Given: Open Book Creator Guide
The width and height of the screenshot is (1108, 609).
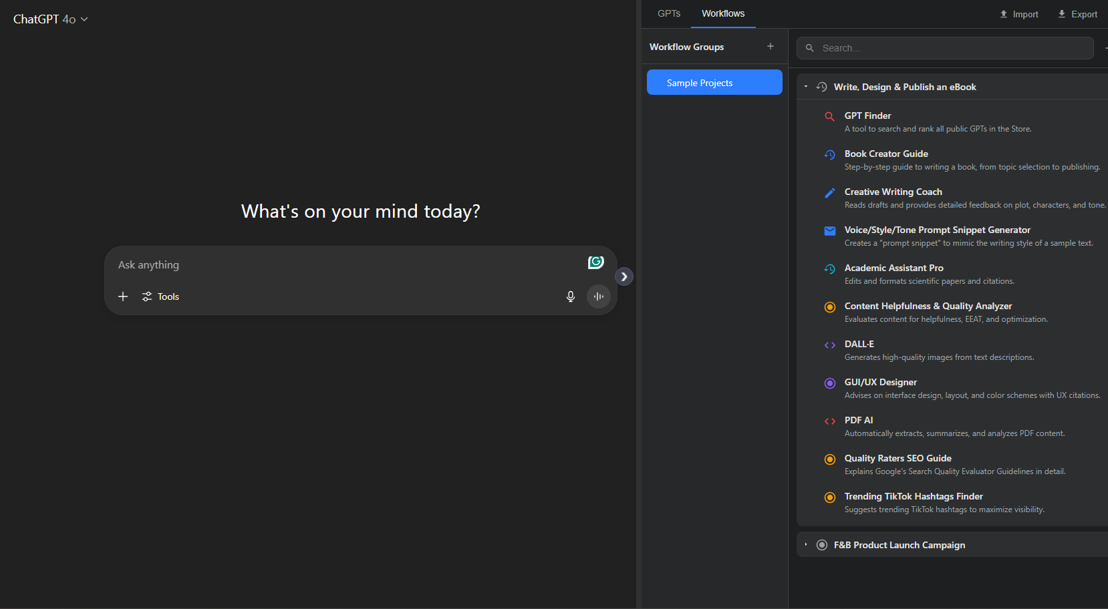Looking at the screenshot, I should tap(886, 154).
